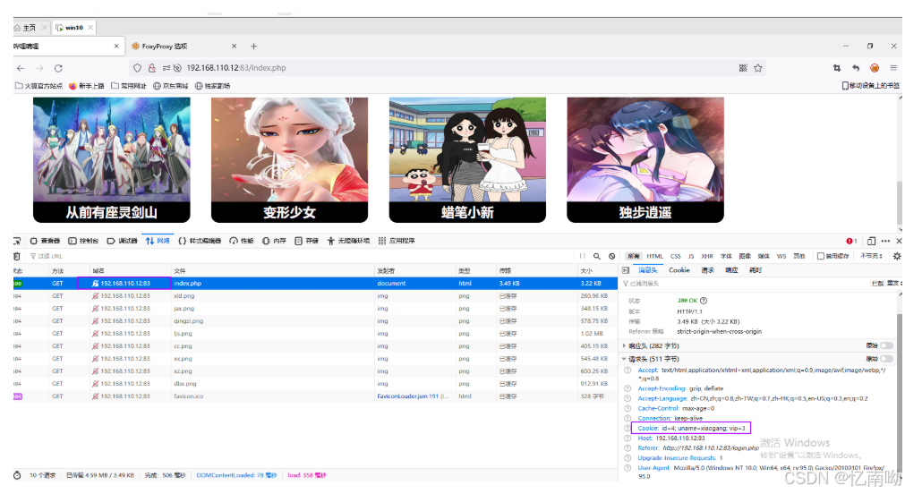
Task: Filter requests by XHR type
Action: point(707,256)
